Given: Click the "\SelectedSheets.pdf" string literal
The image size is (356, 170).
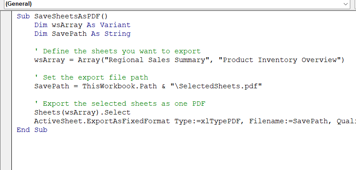Looking at the screenshot, I should [216, 86].
